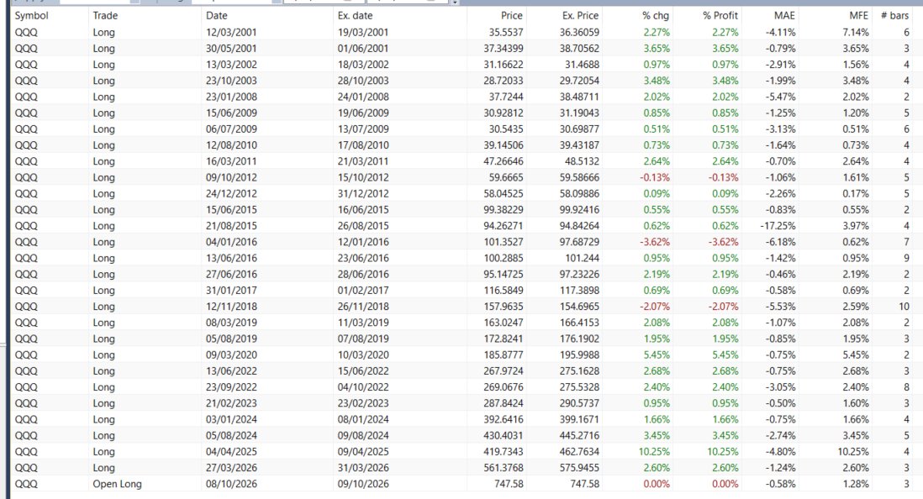This screenshot has height=499, width=923.
Task: Click the # bars value 10
Action: click(x=904, y=307)
